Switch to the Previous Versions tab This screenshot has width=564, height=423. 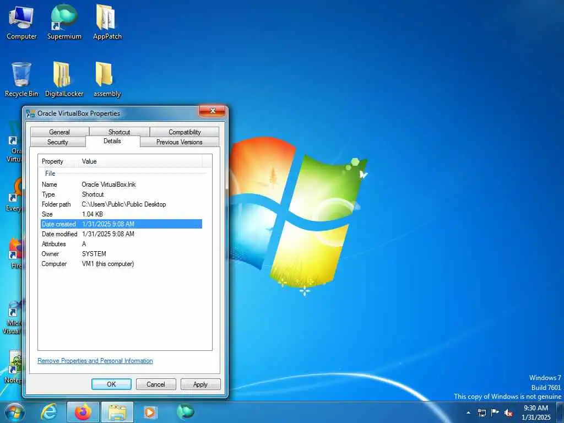point(179,142)
